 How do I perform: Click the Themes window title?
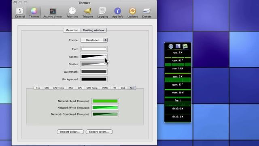click(x=84, y=3)
